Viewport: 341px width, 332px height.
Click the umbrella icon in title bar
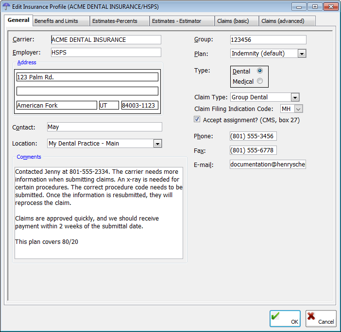pos(6,7)
